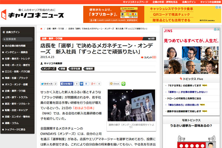Click the 企業・業界・ウラ話 breadcrumb link
This screenshot has width=222, height=148.
[x=55, y=29]
